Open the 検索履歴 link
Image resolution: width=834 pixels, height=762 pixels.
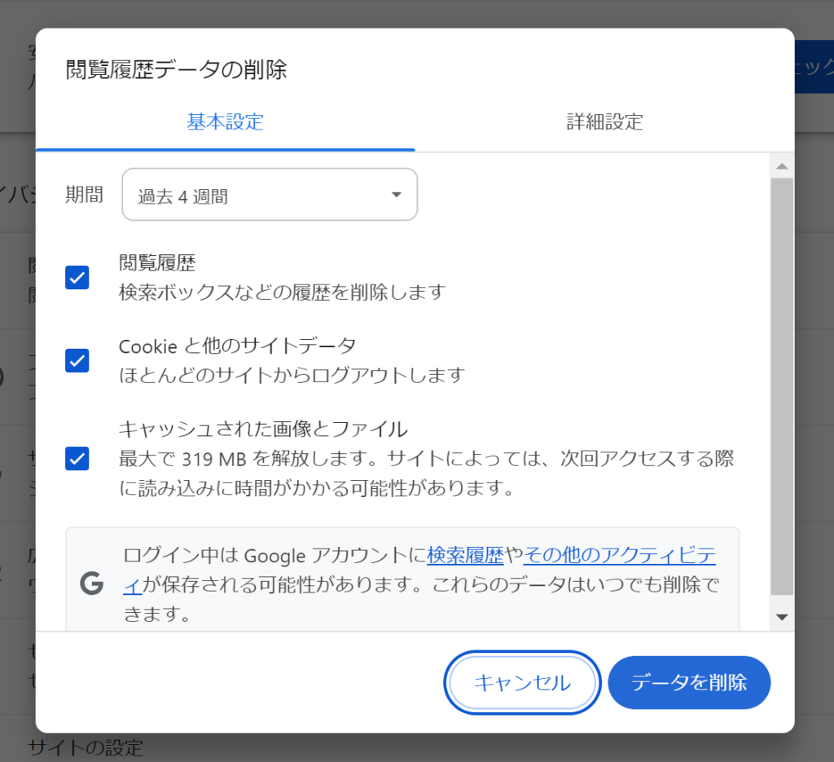coord(465,555)
